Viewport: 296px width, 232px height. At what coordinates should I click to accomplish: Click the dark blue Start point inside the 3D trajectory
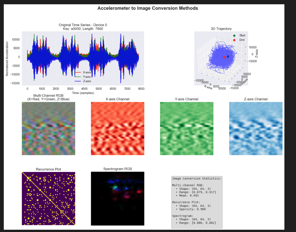228,56
